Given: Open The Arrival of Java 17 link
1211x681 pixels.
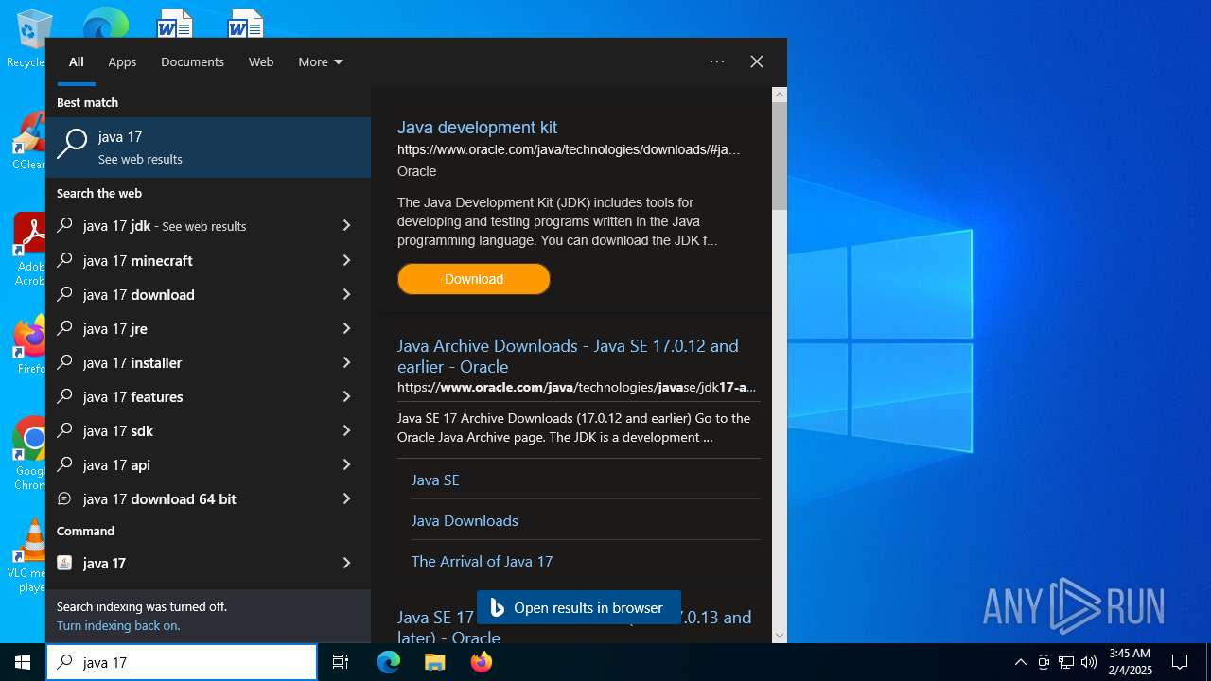Looking at the screenshot, I should 482,561.
